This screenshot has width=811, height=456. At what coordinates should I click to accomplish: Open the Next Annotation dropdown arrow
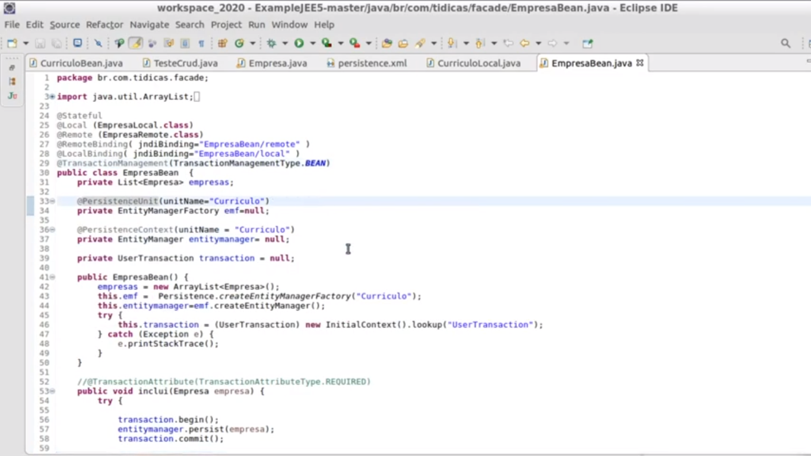click(466, 43)
